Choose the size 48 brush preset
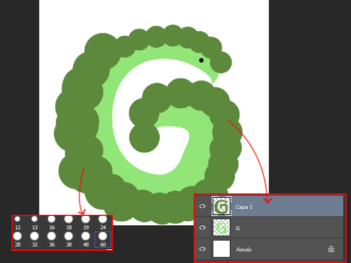This screenshot has width=351, height=263. tap(86, 239)
